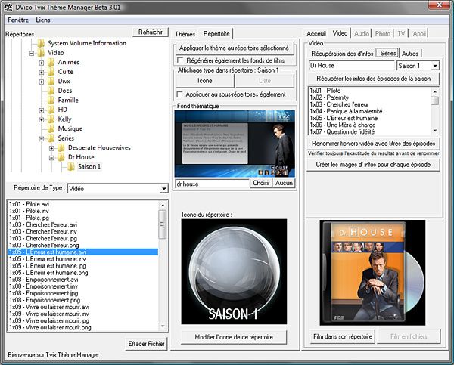The image size is (454, 365).
Task: Click the Desperate Housewives folder icon
Action: click(61, 148)
